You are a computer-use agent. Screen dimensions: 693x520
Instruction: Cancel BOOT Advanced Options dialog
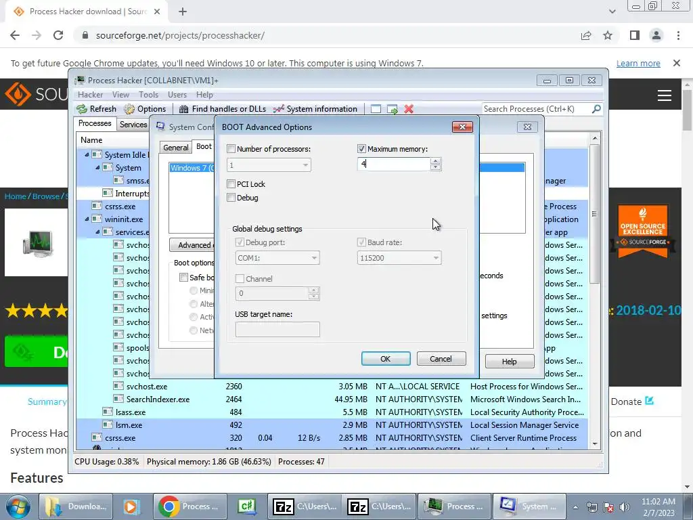click(x=441, y=359)
